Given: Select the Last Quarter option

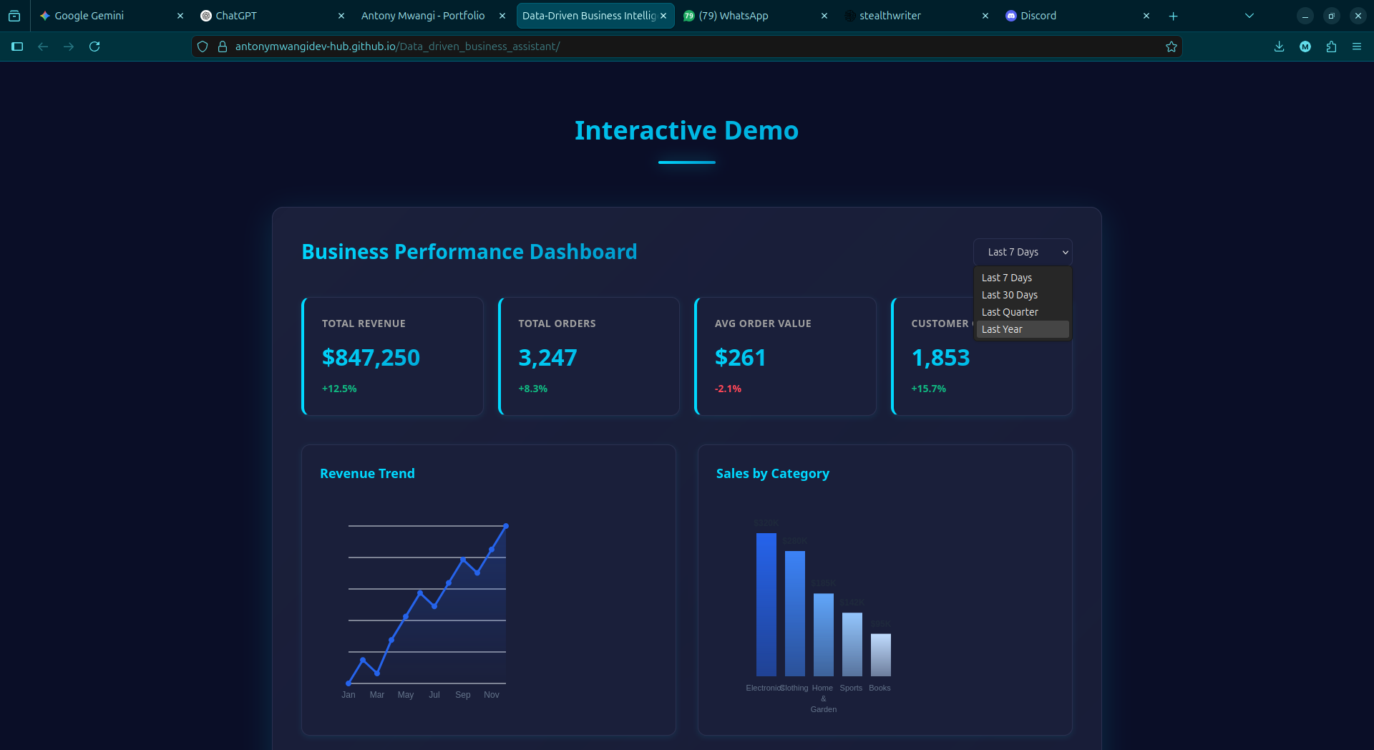Looking at the screenshot, I should point(1010,312).
